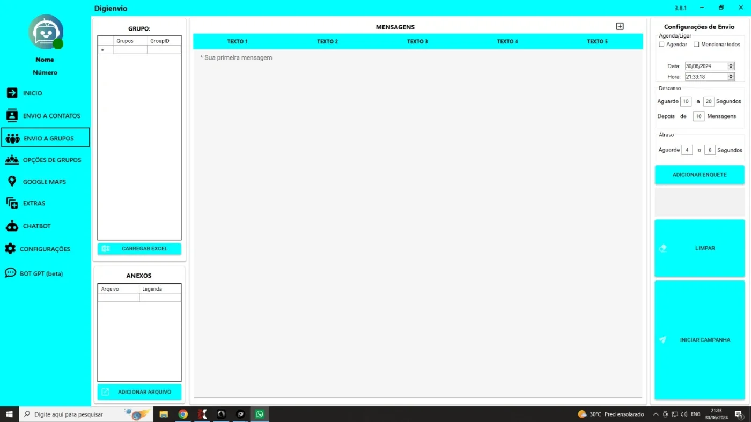The width and height of the screenshot is (751, 422).
Task: Open CONFIGURAÇÕES settings page
Action: [x=45, y=249]
